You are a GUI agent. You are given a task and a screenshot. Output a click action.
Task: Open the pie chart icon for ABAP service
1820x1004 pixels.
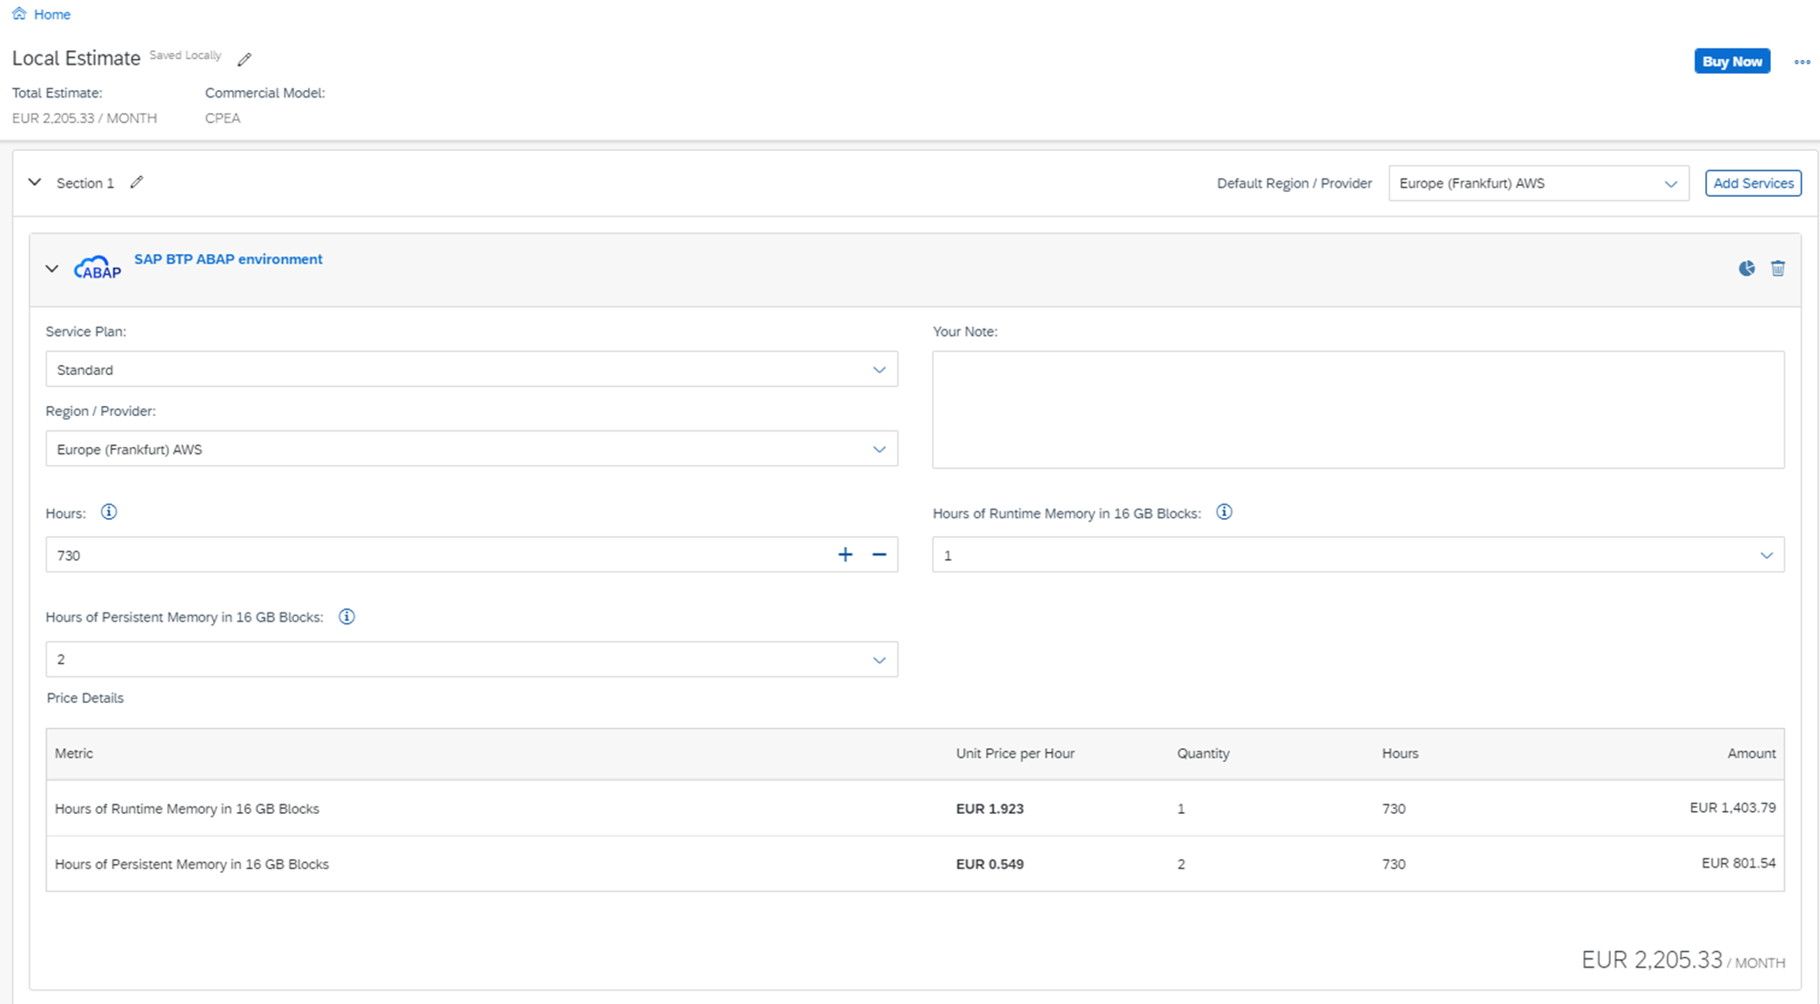[x=1746, y=269]
